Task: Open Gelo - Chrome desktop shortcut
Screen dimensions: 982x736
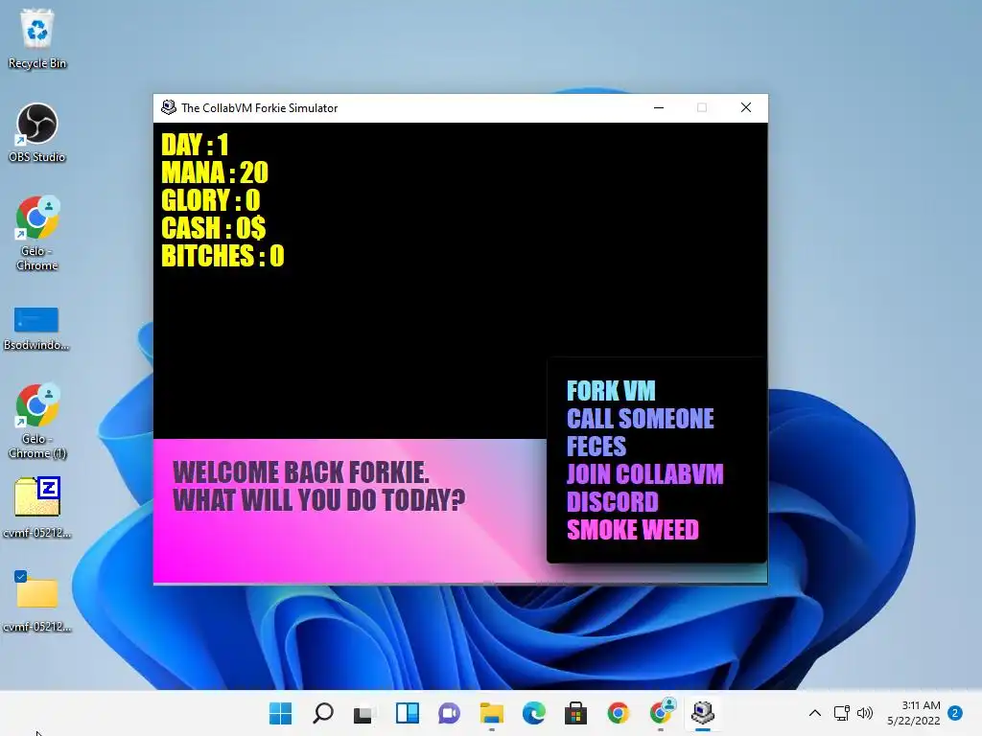Action: point(37,234)
